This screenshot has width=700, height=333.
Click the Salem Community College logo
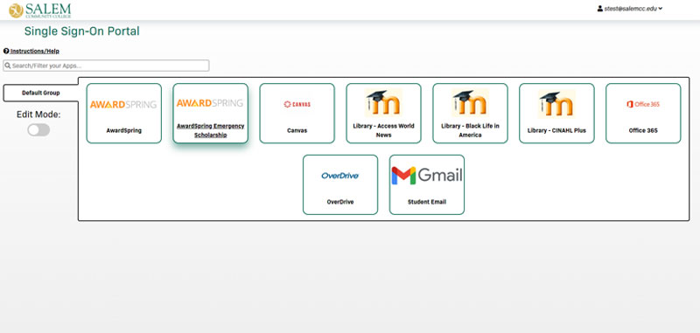pos(40,10)
